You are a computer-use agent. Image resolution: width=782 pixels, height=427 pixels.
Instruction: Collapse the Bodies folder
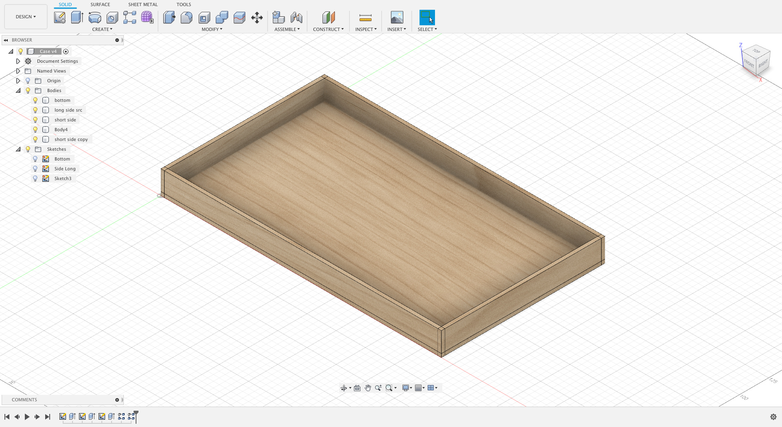(18, 90)
